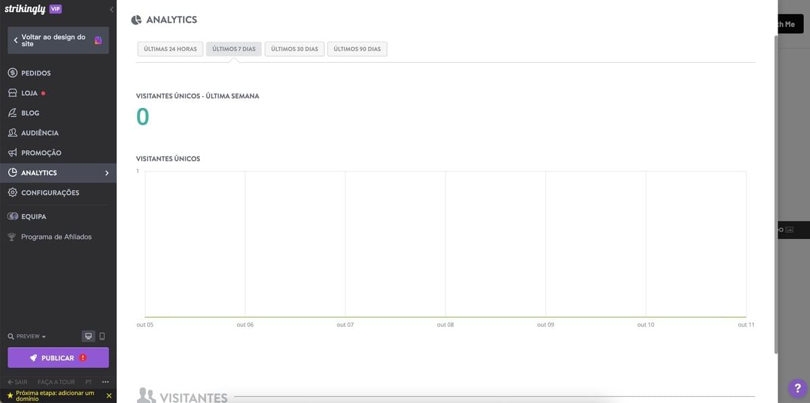Viewport: 810px width, 403px height.
Task: Click the Blog pen icon
Action: click(12, 113)
